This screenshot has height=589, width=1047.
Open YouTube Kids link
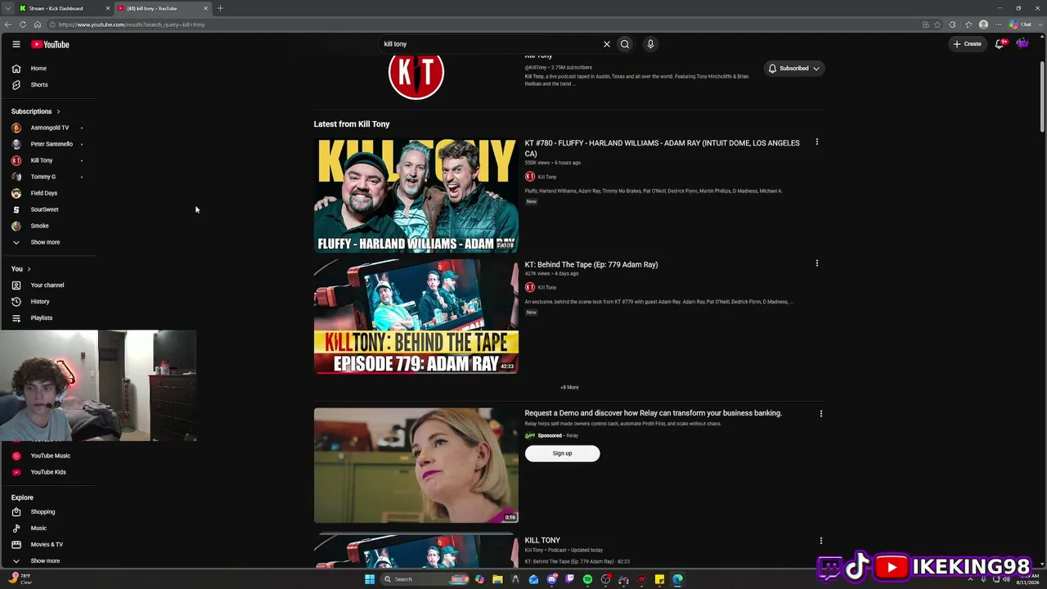pyautogui.click(x=49, y=472)
